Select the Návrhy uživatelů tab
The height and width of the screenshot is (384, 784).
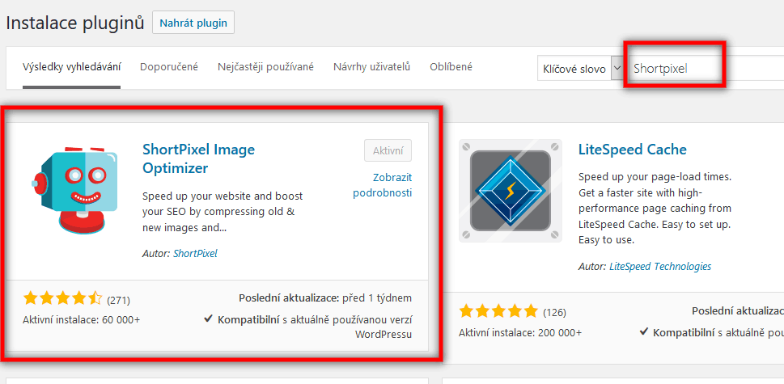click(x=371, y=67)
